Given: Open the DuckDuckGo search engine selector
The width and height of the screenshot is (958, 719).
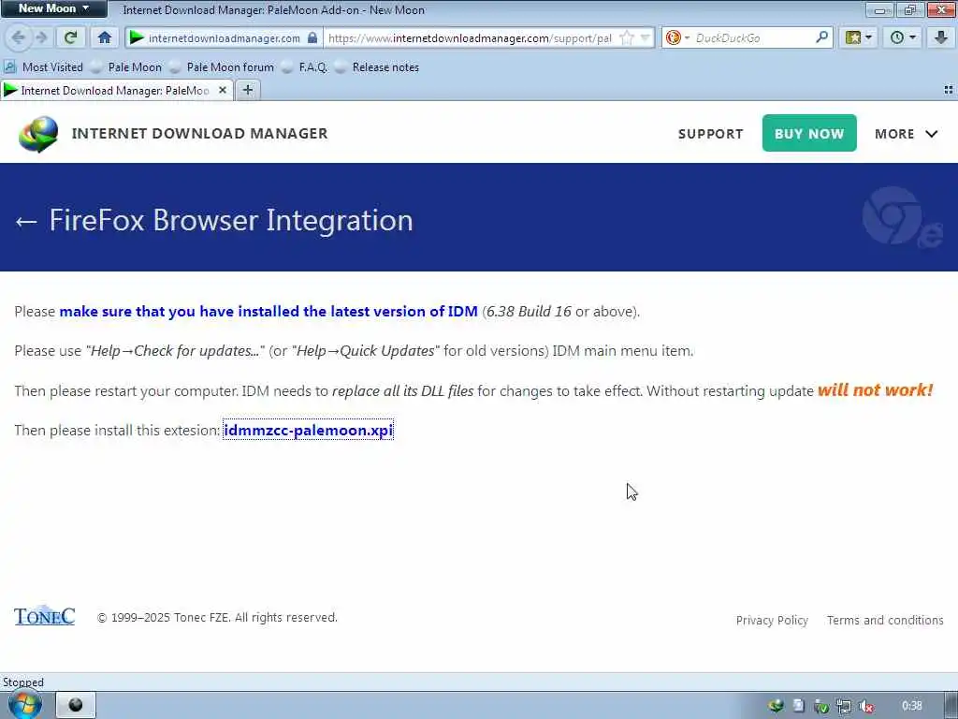Looking at the screenshot, I should [x=677, y=37].
